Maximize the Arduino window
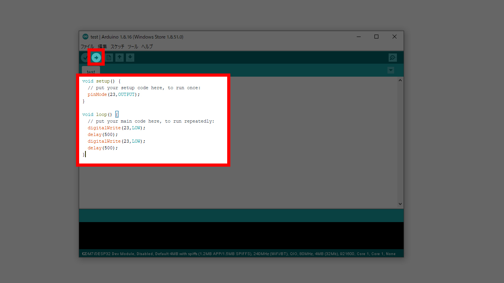Image resolution: width=504 pixels, height=283 pixels. [376, 37]
